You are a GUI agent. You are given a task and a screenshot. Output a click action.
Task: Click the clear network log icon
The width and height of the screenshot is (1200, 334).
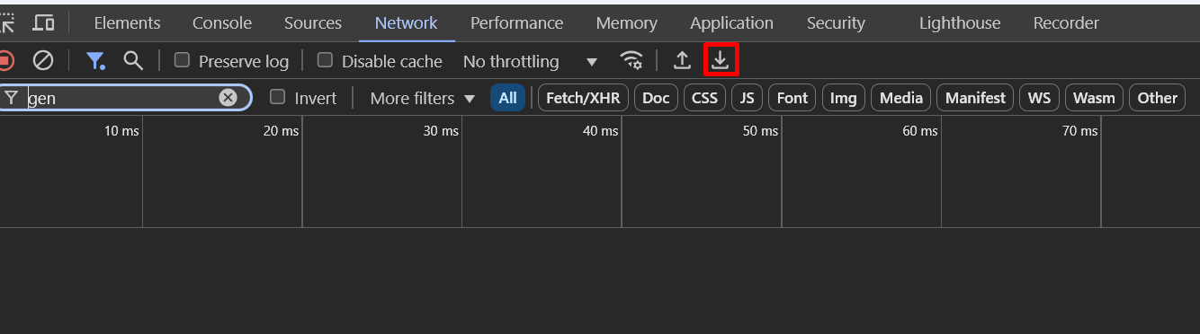[43, 61]
